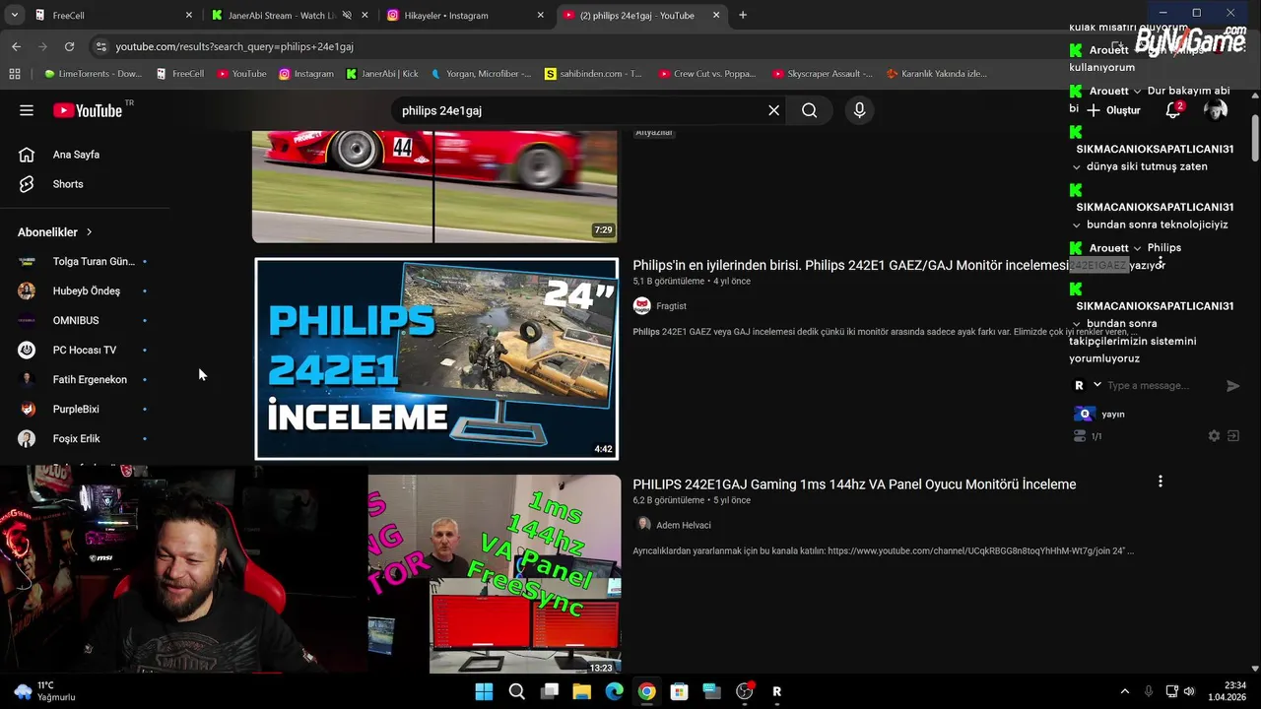Open the browser apps grid icon
This screenshot has height=709, width=1261.
tap(14, 74)
